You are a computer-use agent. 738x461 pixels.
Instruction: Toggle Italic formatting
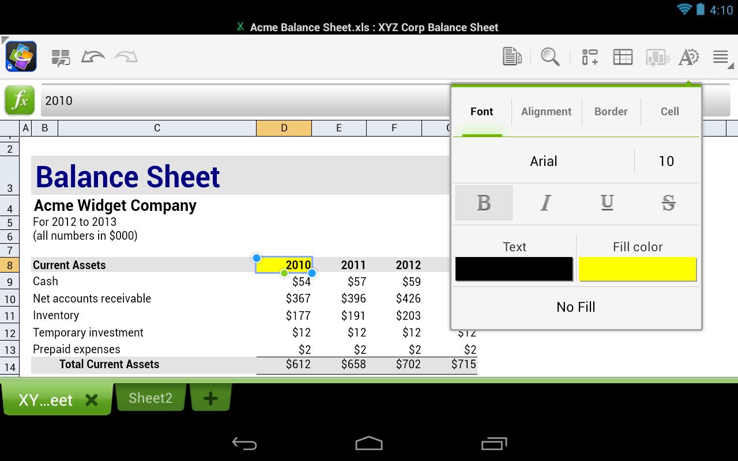[545, 203]
